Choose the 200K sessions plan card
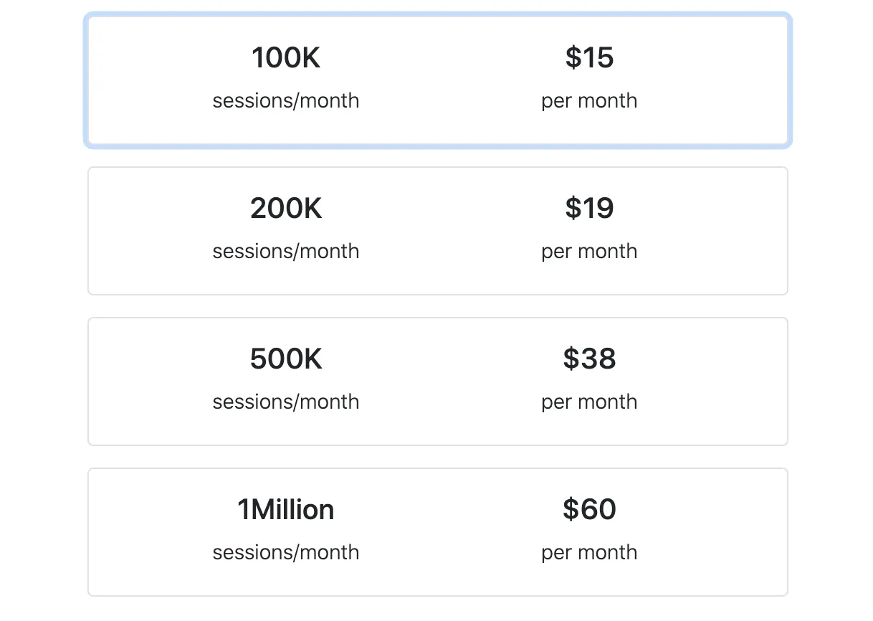This screenshot has width=873, height=621. tap(438, 231)
